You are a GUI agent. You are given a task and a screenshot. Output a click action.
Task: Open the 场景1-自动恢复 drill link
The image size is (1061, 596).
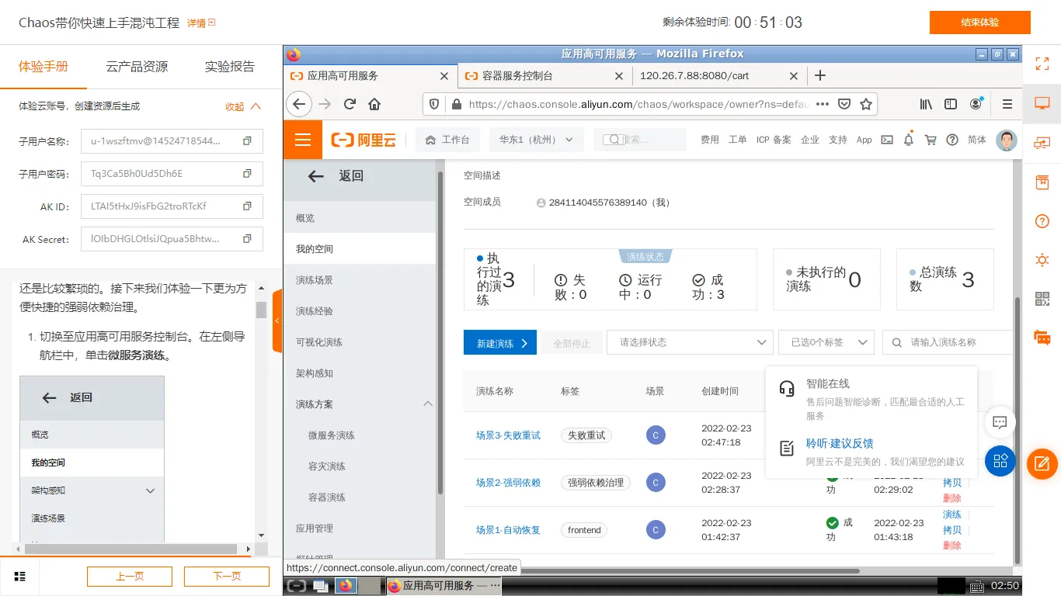[x=508, y=530]
